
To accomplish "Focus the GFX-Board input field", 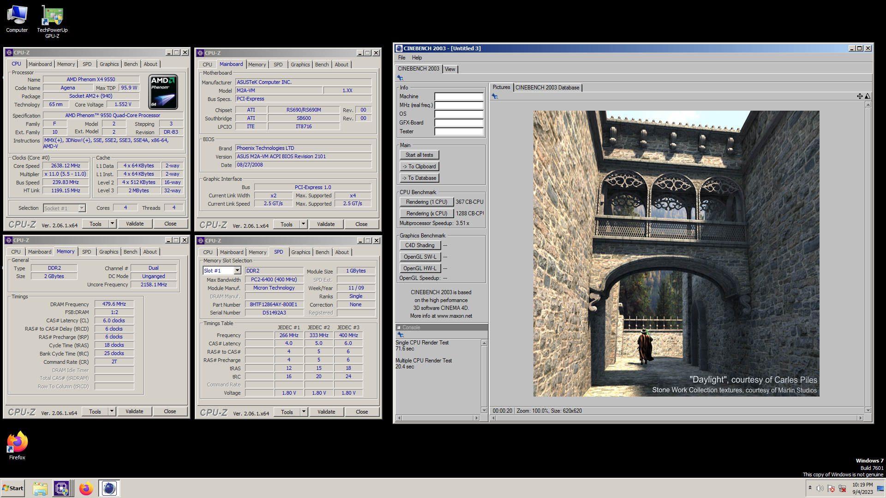I will [459, 123].
